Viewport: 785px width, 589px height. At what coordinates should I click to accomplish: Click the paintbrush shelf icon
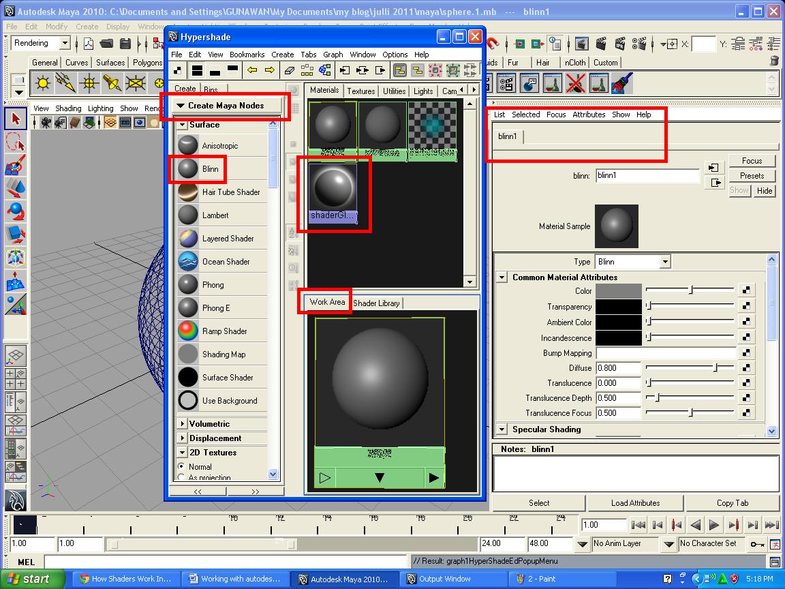pyautogui.click(x=622, y=83)
